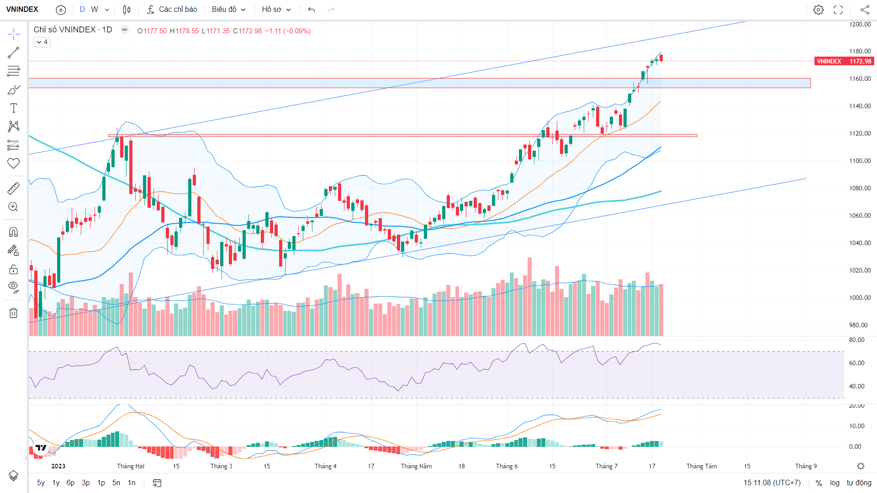Collapse the indicator legend showing 4
Screen dimensions: 877x493
point(42,42)
